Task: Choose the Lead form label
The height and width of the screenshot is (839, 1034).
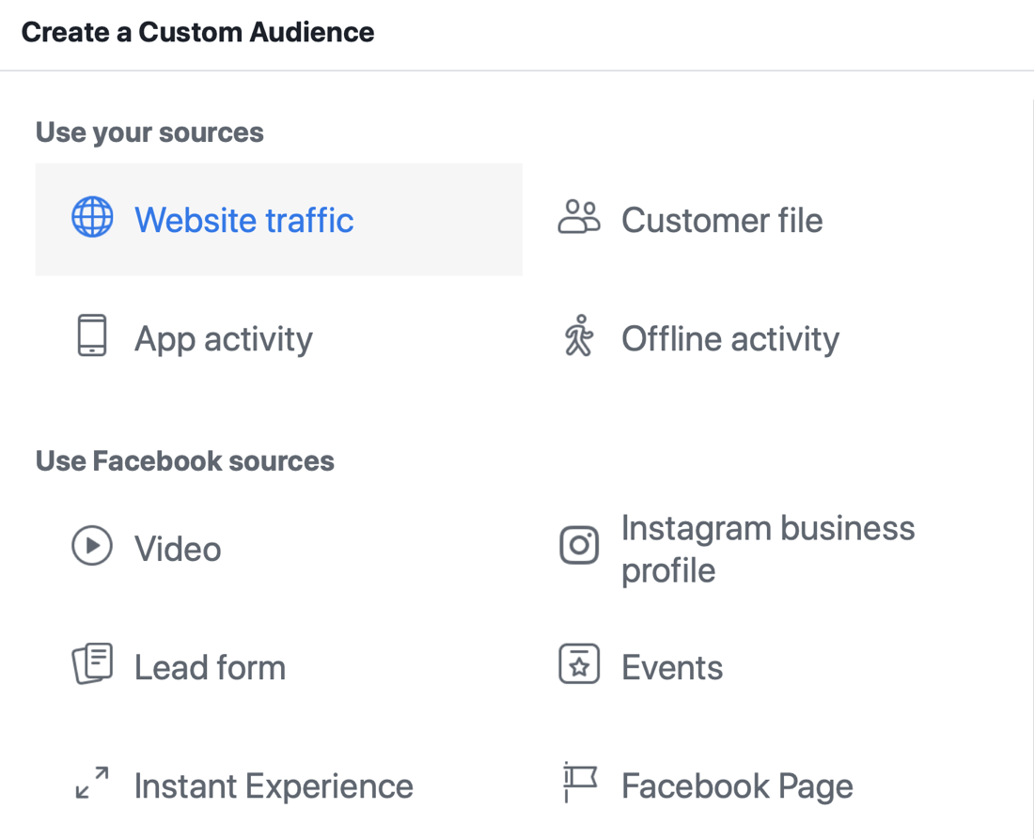Action: coord(210,668)
